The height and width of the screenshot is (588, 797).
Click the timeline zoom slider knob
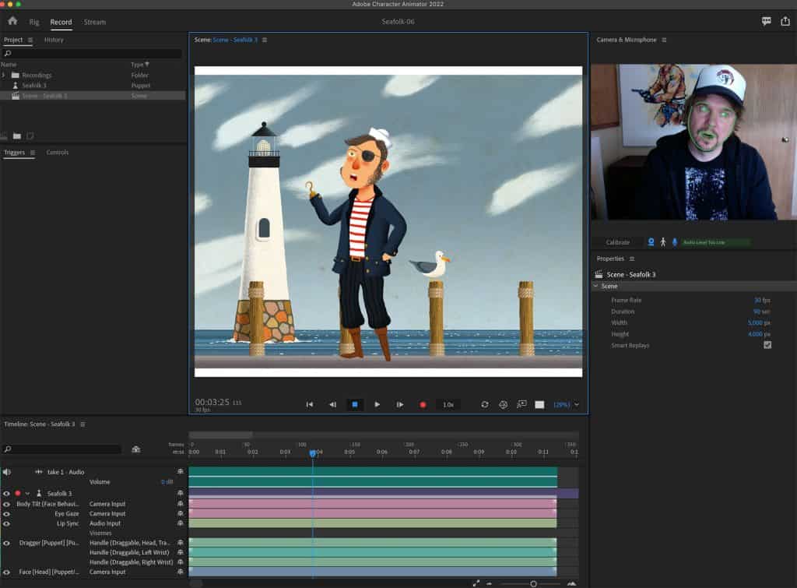coord(533,584)
